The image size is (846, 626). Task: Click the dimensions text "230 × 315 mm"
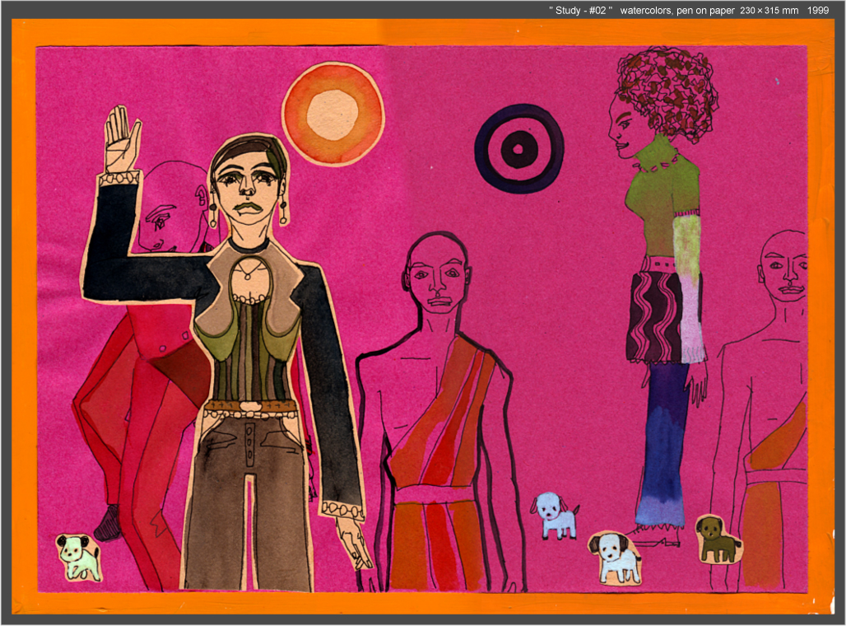pyautogui.click(x=769, y=10)
